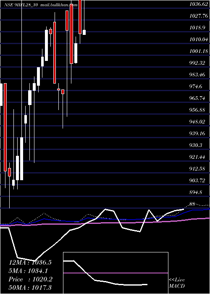Select the 1010.04 price axis label
The height and width of the screenshot is (294, 210).
pos(198,39)
